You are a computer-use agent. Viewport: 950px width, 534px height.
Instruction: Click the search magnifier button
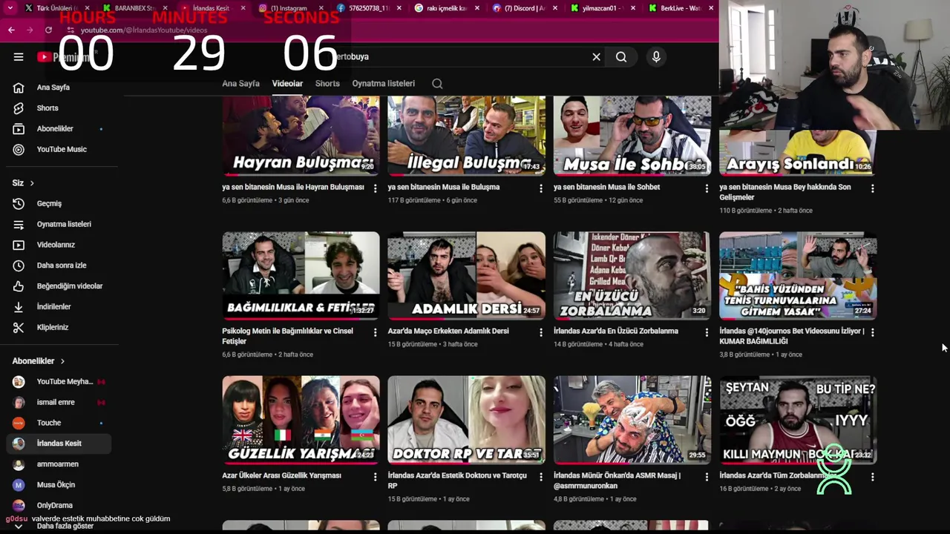(621, 56)
